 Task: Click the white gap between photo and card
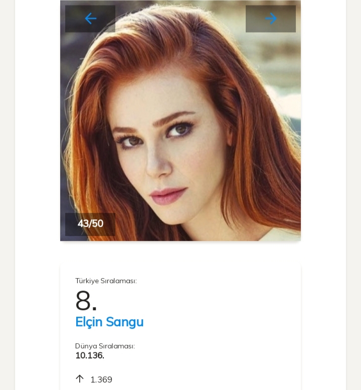point(180,252)
